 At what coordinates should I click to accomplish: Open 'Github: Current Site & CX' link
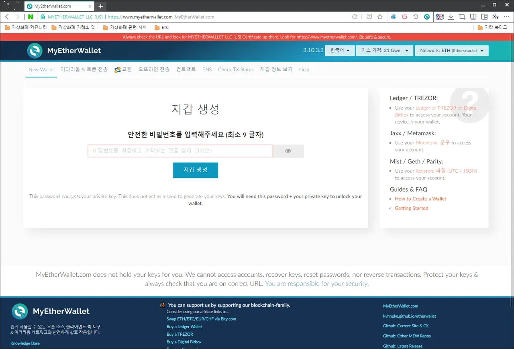tap(406, 326)
